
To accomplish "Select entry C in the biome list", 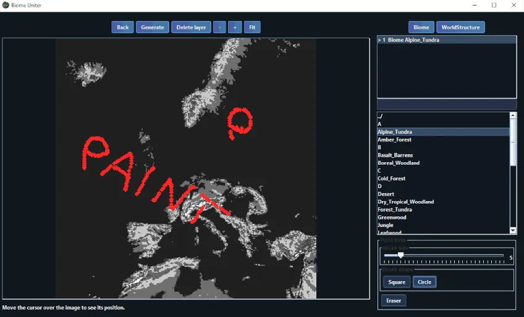I will click(443, 170).
